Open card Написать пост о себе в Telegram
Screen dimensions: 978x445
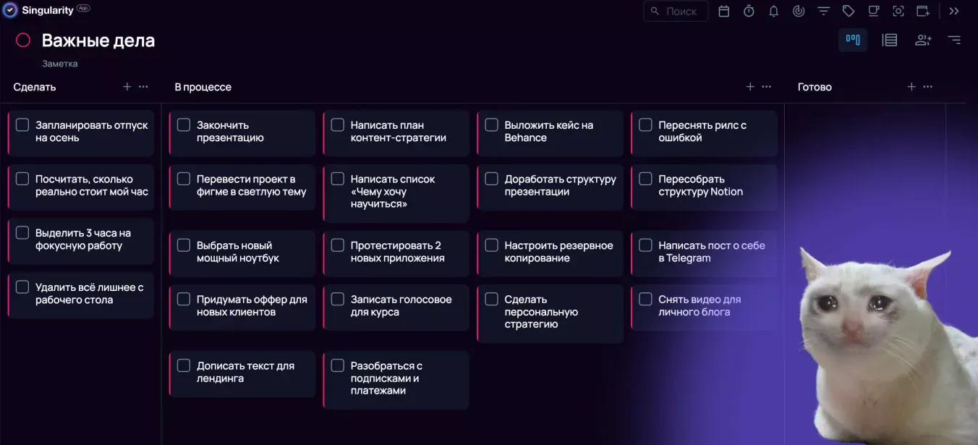tap(705, 253)
